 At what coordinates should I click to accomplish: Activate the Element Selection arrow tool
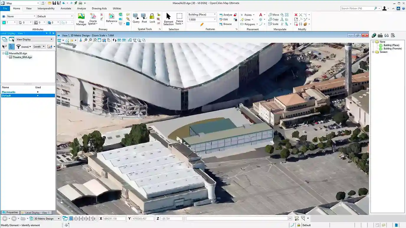[168, 19]
